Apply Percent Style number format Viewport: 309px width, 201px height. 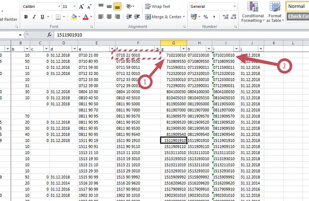point(205,16)
